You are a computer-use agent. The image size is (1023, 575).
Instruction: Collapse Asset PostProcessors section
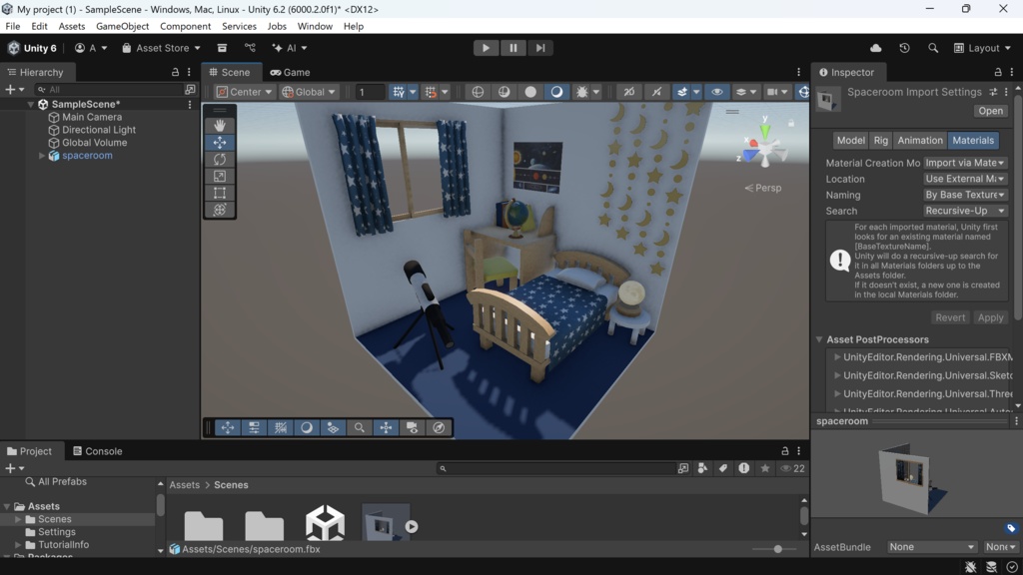(819, 339)
